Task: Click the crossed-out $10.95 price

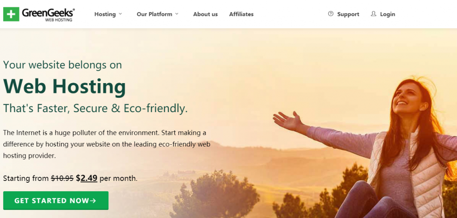Action: pos(62,178)
